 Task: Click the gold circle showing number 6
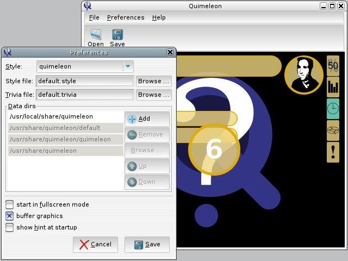(x=214, y=149)
